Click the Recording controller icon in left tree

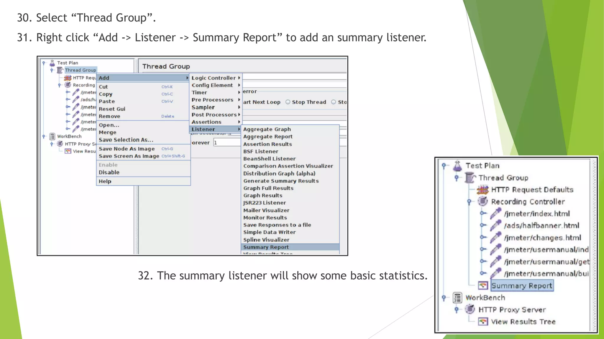[68, 85]
